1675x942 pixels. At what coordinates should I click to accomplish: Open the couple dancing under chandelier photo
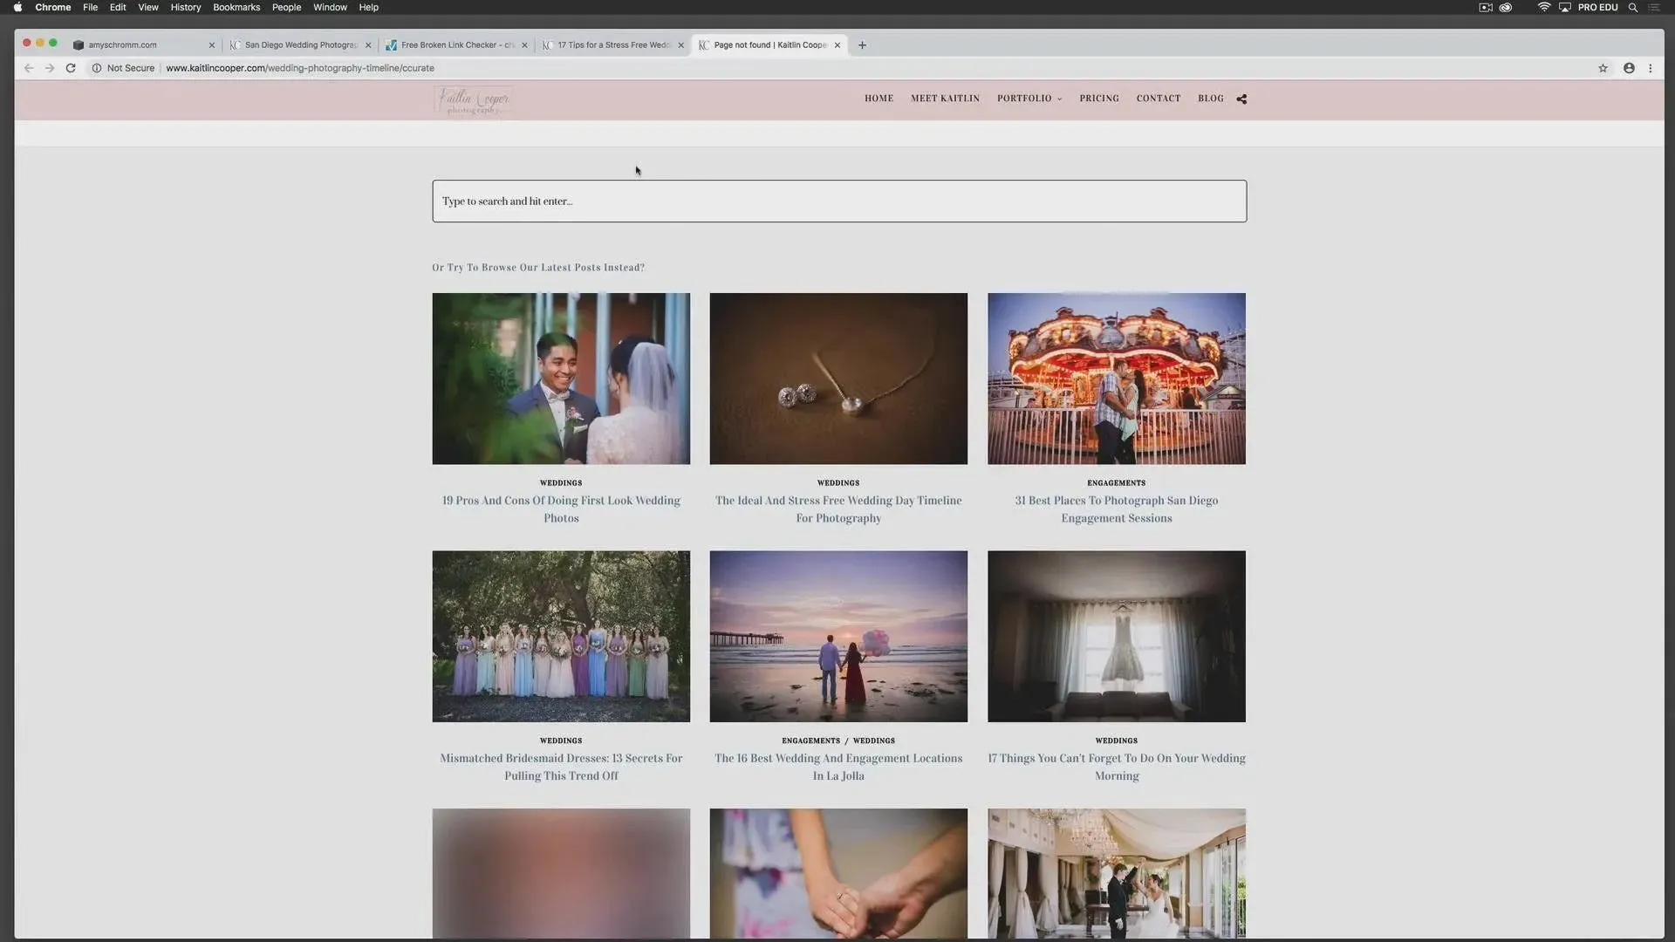pyautogui.click(x=1117, y=873)
